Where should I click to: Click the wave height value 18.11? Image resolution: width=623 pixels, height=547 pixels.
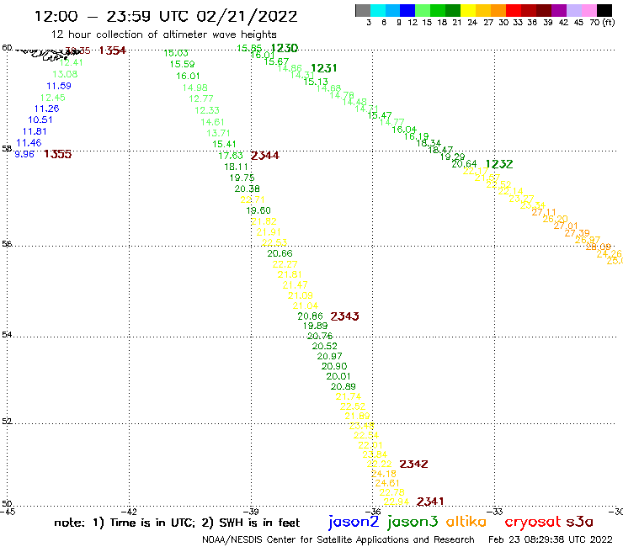pos(236,167)
